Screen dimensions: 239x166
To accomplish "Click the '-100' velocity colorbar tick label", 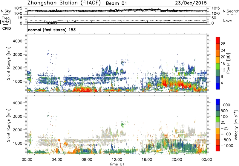I will 226,134.
